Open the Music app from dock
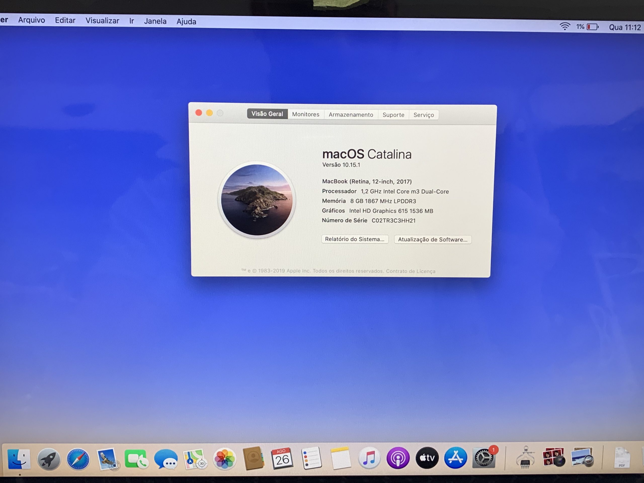The height and width of the screenshot is (483, 644). pos(369,458)
